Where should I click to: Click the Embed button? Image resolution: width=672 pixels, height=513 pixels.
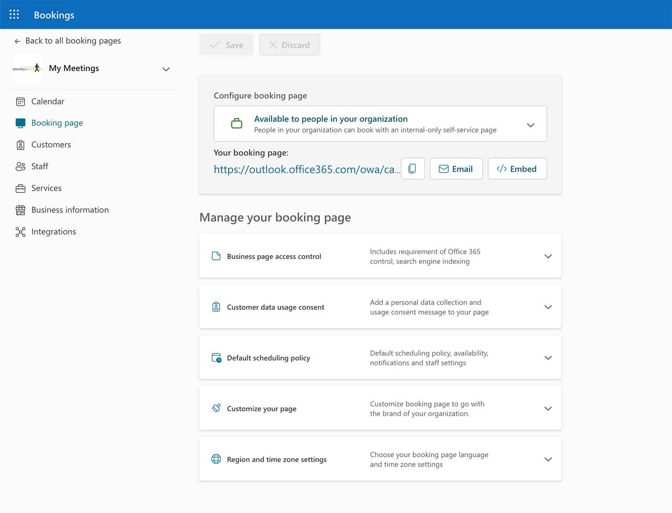coord(517,169)
